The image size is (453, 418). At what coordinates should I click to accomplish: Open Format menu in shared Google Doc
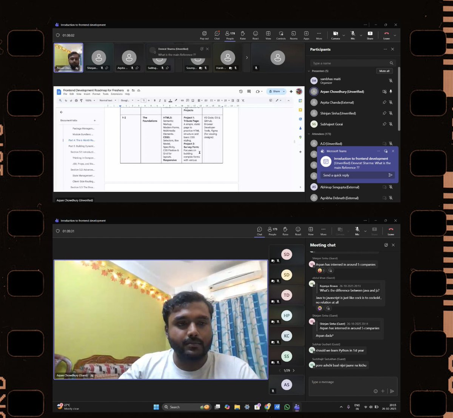(x=96, y=94)
